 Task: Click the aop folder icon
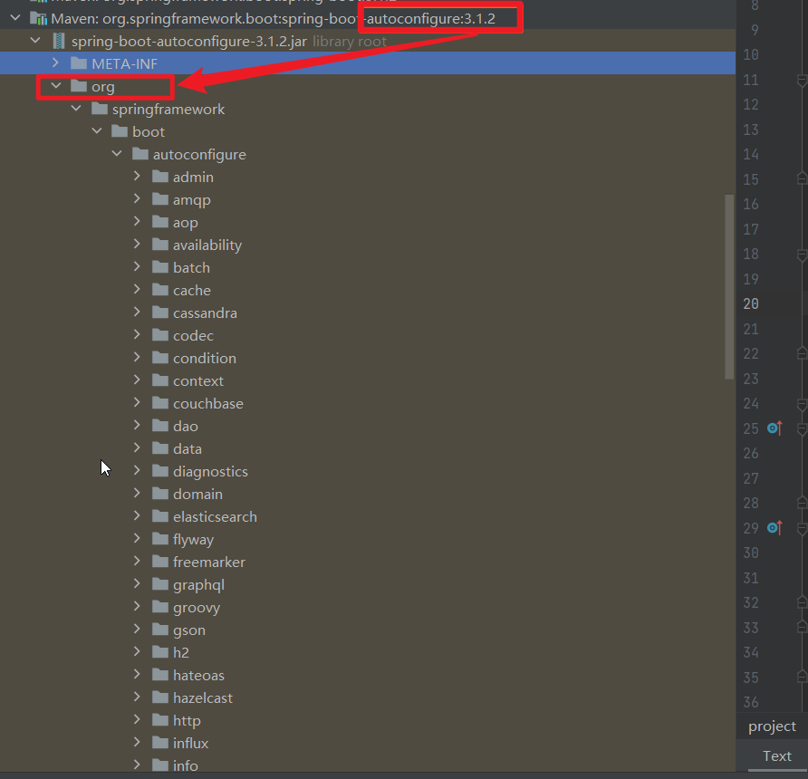(x=160, y=222)
